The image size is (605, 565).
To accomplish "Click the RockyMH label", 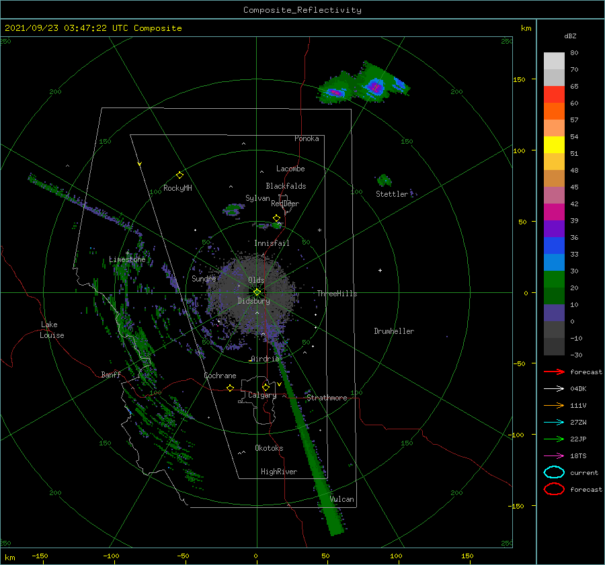I will pos(177,188).
